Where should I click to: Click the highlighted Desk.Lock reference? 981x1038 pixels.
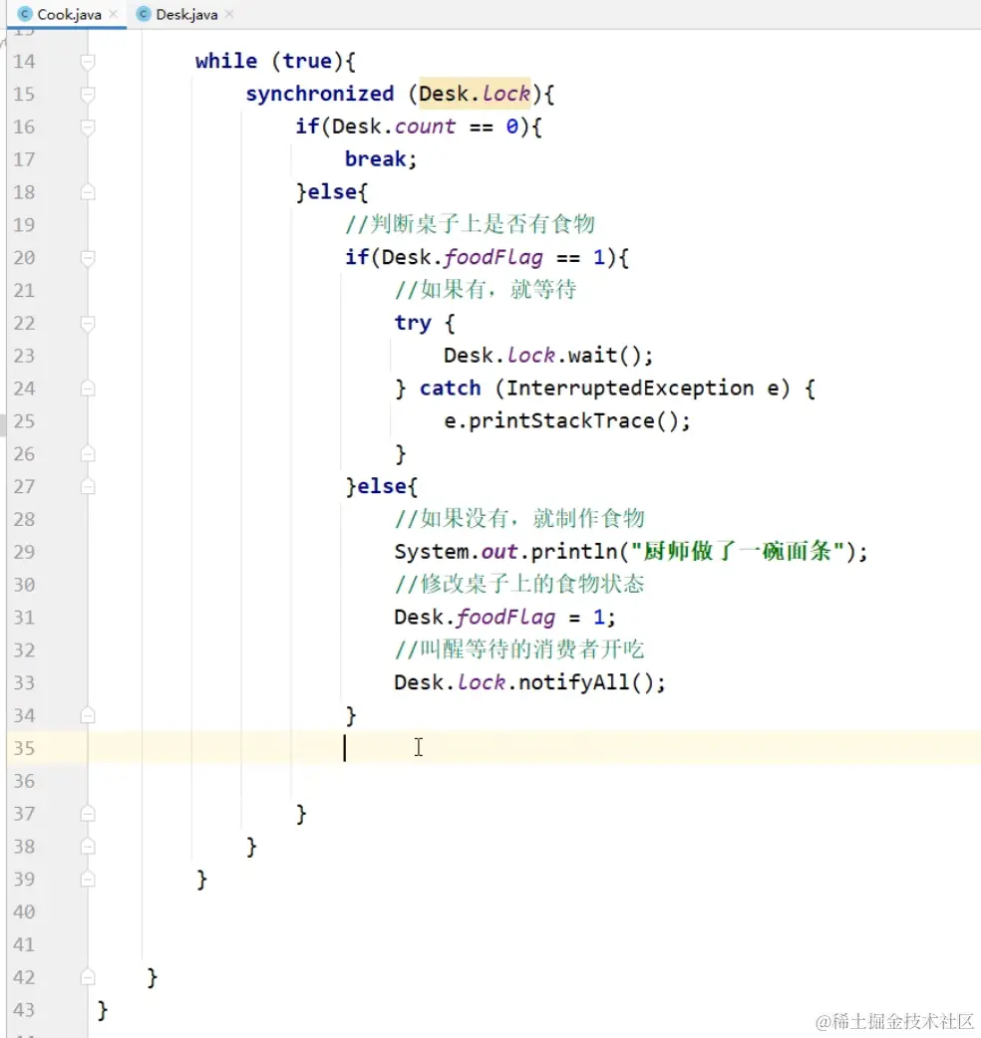pos(475,94)
